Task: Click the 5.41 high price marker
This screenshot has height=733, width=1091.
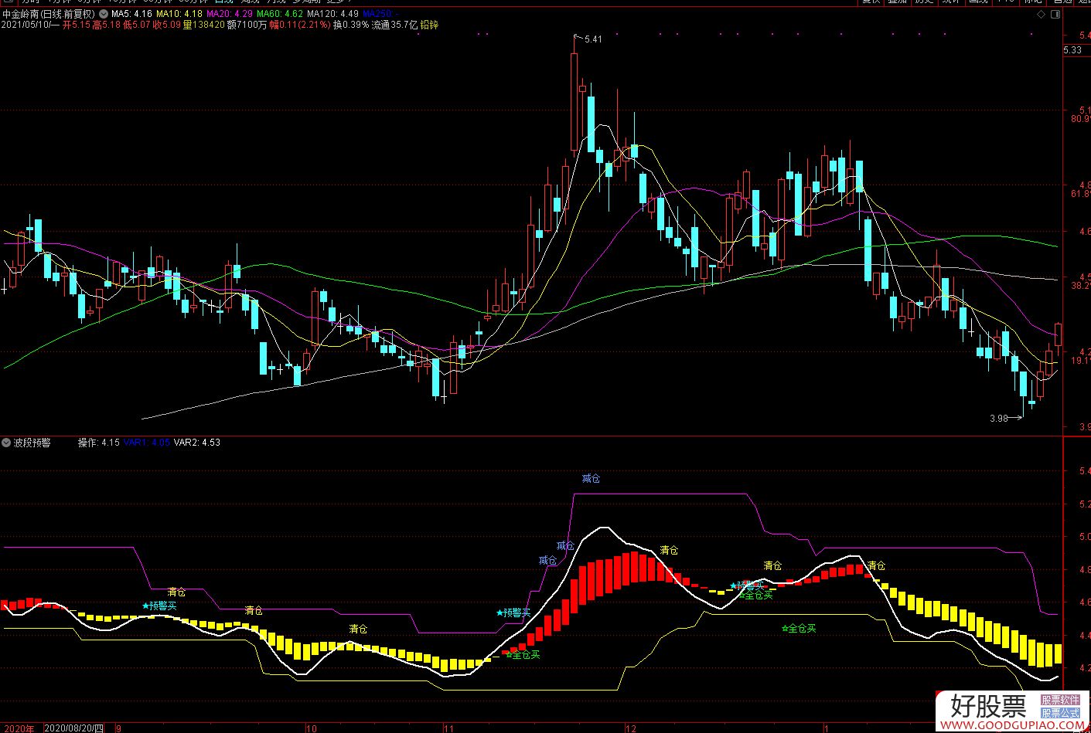Action: click(x=593, y=39)
